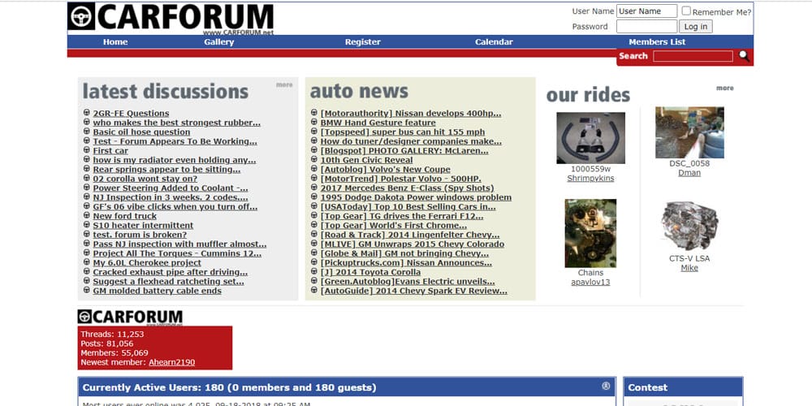Click the plus icon beside Volvo's New Coupe

pos(313,168)
